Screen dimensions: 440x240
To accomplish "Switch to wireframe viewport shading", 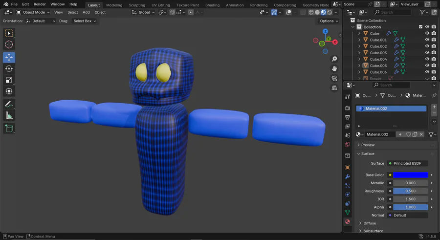I will coord(311,12).
